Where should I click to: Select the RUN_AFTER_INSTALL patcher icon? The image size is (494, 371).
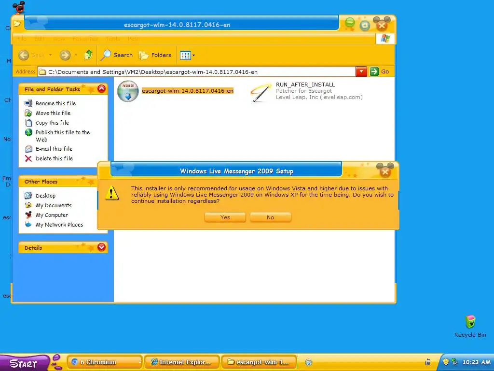261,92
